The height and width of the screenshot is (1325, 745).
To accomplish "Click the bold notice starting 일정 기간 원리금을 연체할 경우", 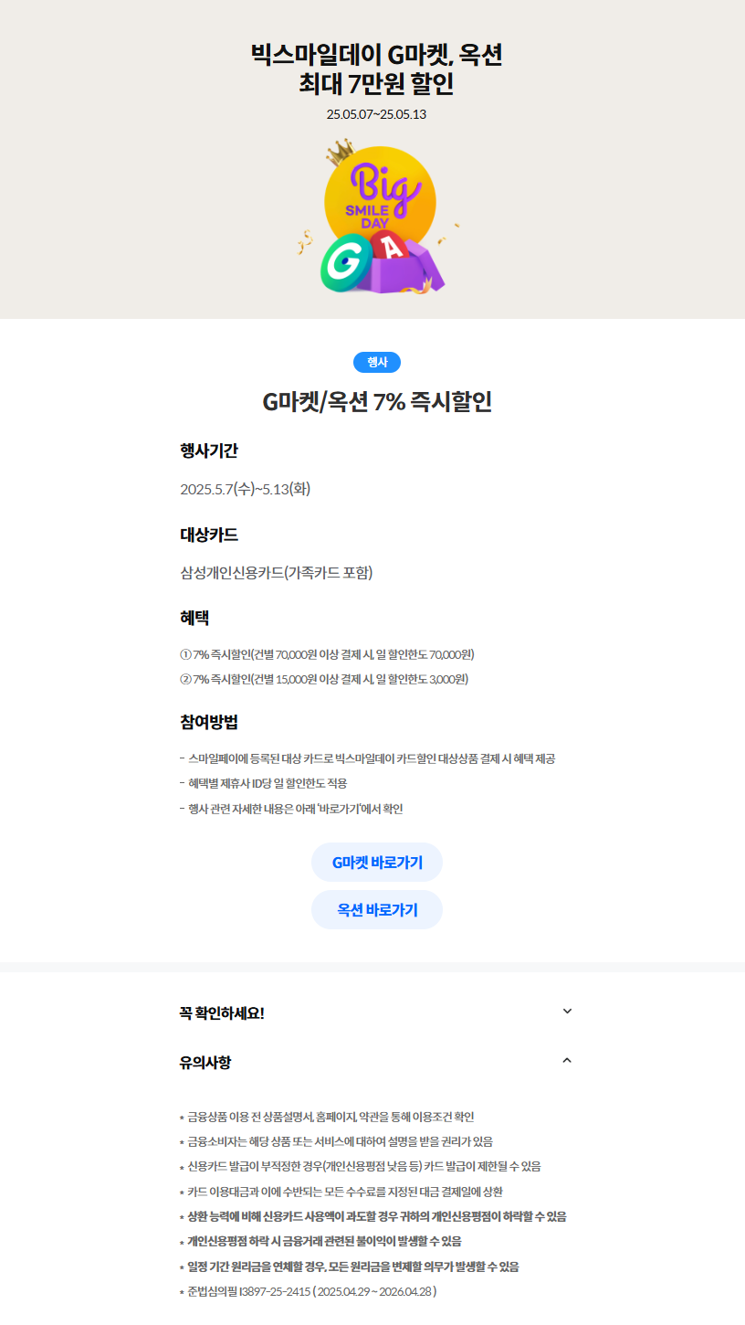I will pos(350,1267).
